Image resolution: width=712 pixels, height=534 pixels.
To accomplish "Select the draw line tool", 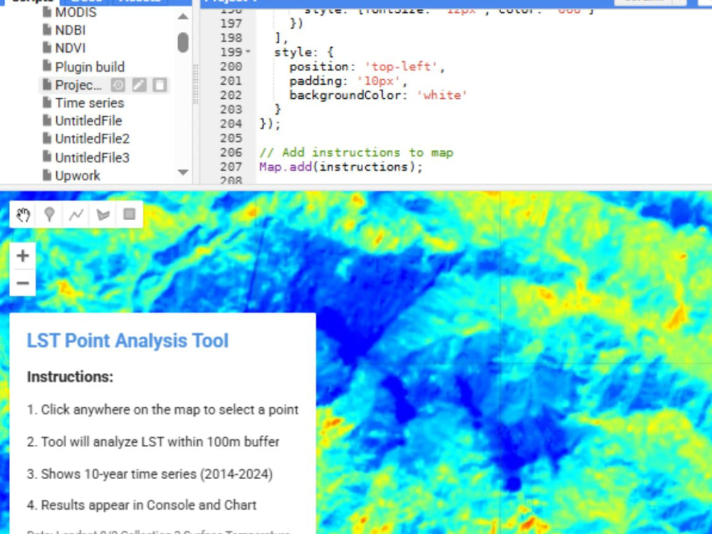I will tap(76, 214).
